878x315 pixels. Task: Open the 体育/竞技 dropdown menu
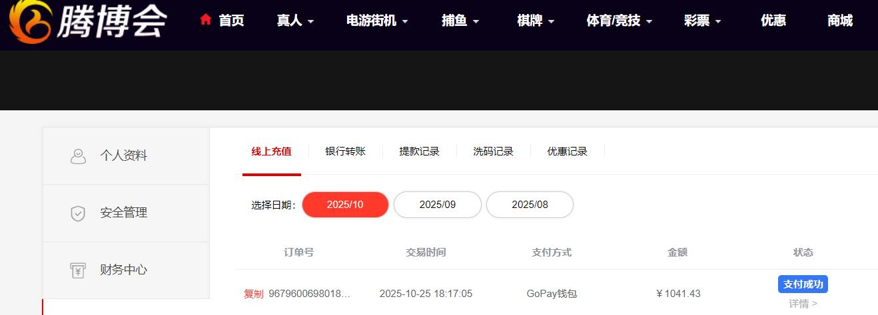click(x=619, y=21)
